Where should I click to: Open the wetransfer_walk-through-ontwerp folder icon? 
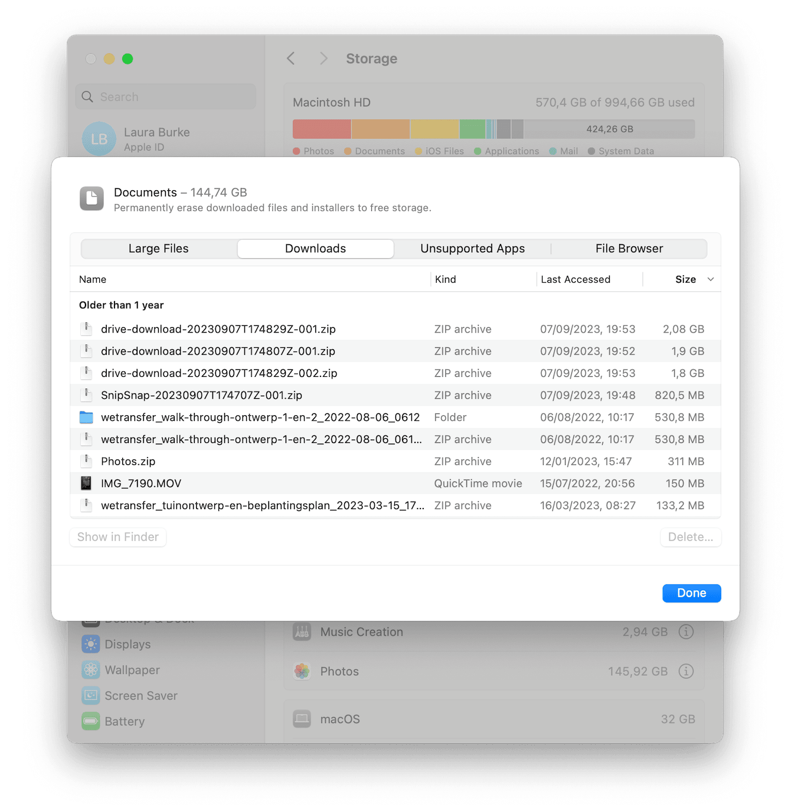pyautogui.click(x=86, y=417)
